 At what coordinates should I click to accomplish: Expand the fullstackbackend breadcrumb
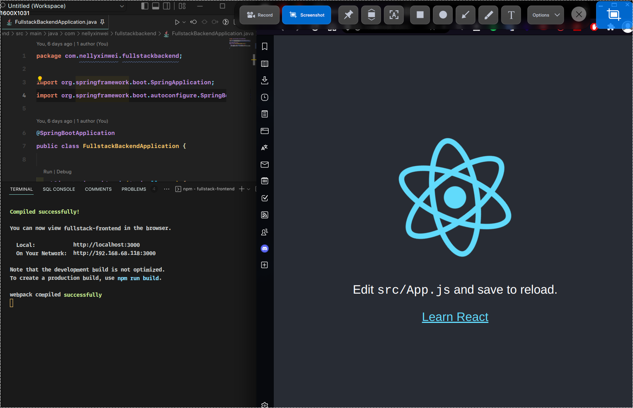[136, 34]
